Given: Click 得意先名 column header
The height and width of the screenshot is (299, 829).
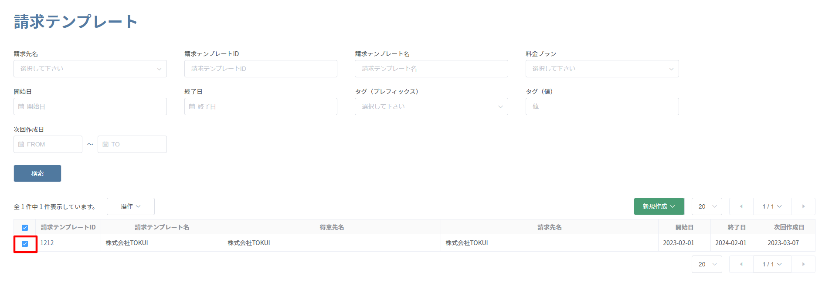Looking at the screenshot, I should 332,227.
